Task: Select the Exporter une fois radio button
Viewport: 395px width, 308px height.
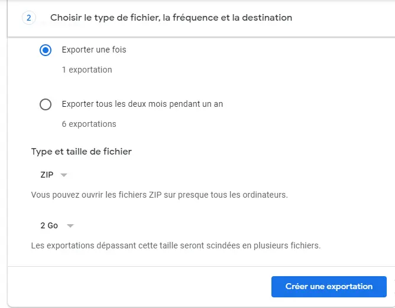Action: (x=46, y=50)
